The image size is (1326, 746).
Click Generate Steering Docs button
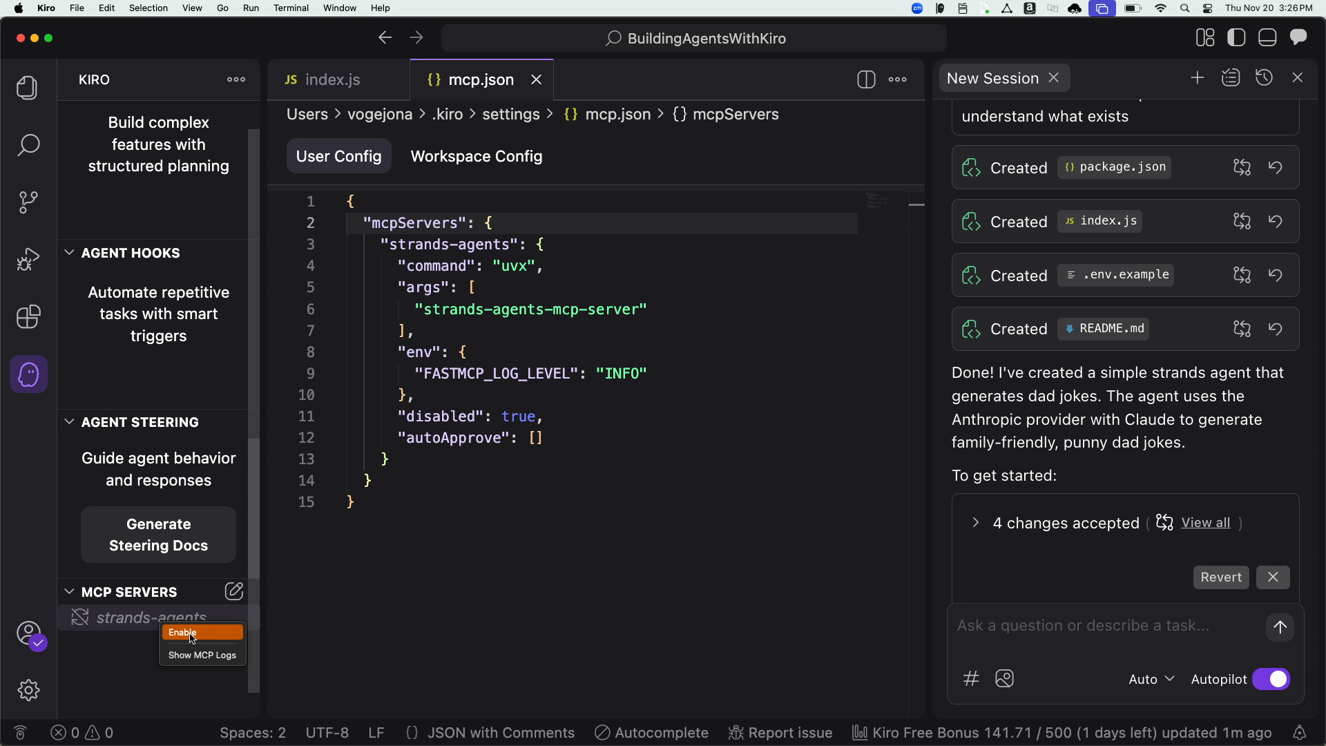[x=158, y=535]
